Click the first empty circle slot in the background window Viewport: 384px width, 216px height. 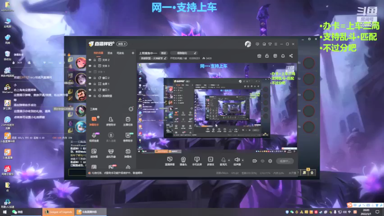(309, 63)
